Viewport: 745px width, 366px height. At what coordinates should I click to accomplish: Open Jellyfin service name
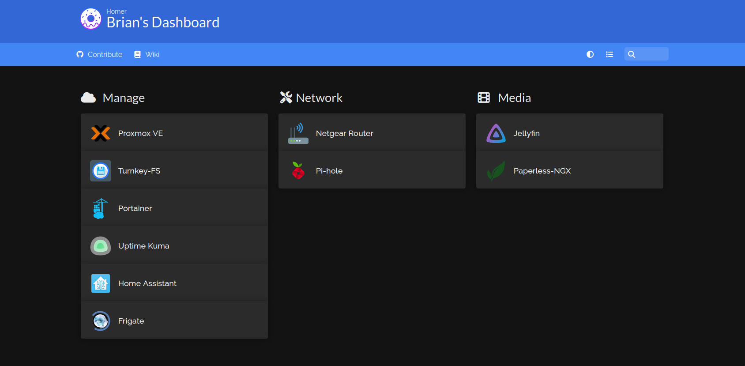(527, 133)
